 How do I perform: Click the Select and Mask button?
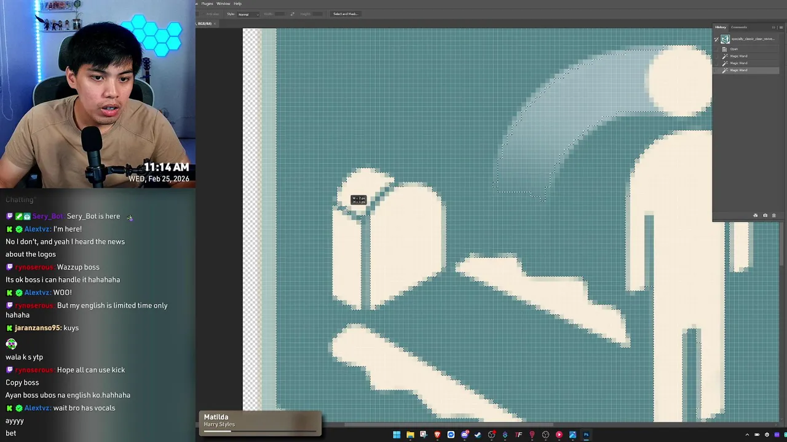346,14
